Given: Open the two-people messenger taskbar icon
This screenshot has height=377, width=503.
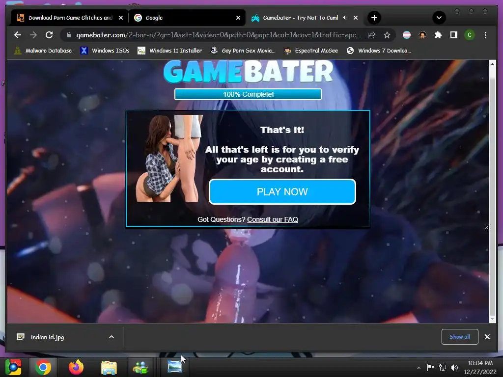Looking at the screenshot, I should (140, 367).
